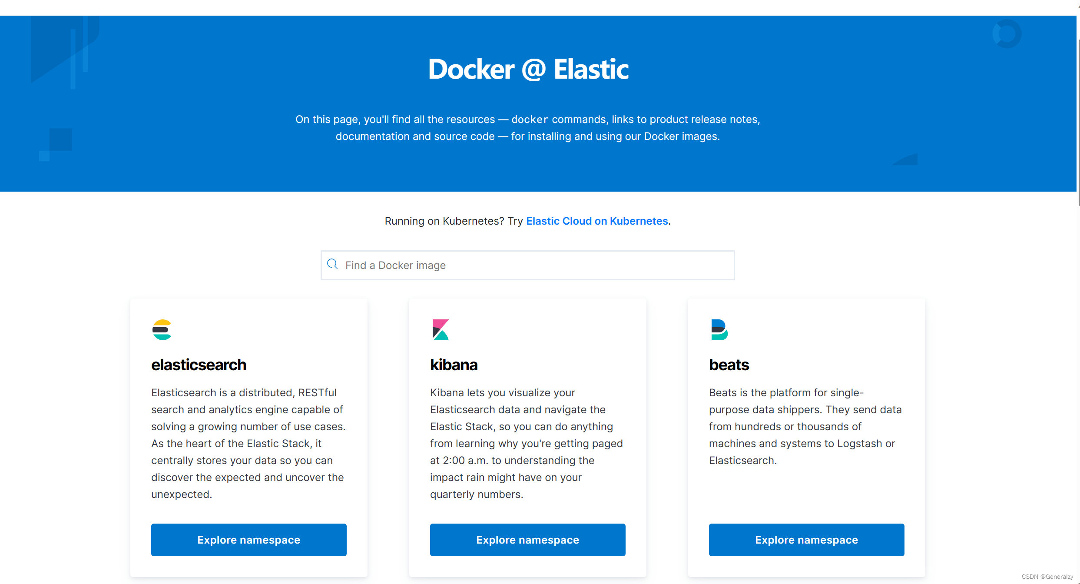Click the beats card heading
The height and width of the screenshot is (584, 1080).
(729, 365)
